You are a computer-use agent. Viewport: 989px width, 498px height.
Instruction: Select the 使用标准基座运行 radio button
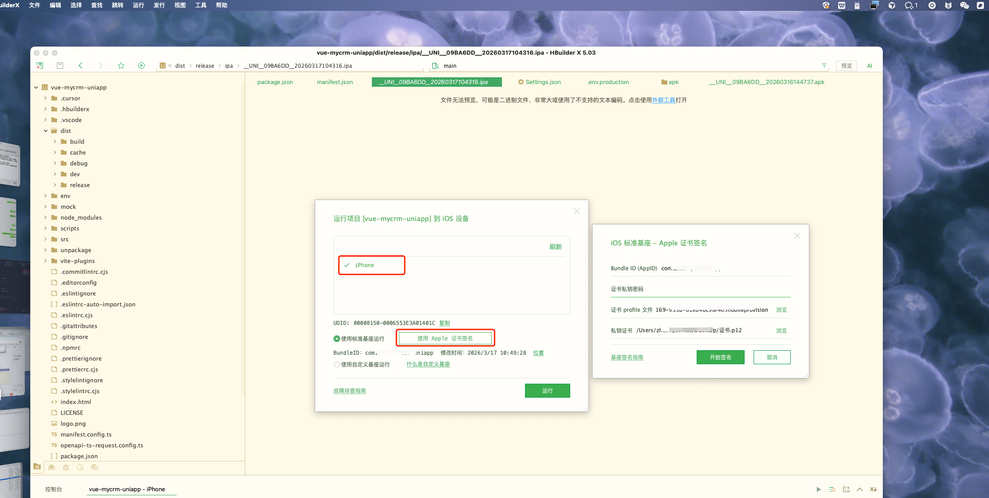[x=337, y=338]
